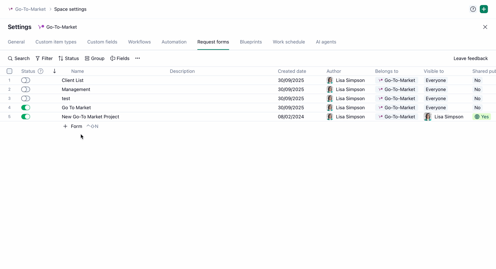Open the Fields column chooser

pyautogui.click(x=120, y=58)
